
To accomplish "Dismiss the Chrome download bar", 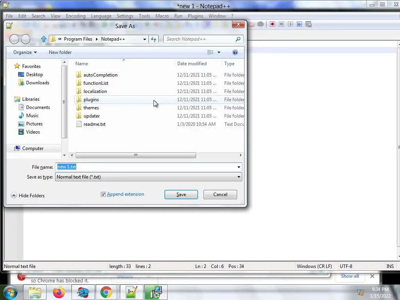I will [372, 276].
